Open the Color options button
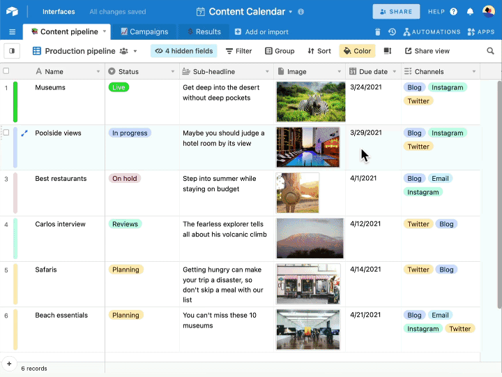The image size is (502, 377). coord(357,51)
